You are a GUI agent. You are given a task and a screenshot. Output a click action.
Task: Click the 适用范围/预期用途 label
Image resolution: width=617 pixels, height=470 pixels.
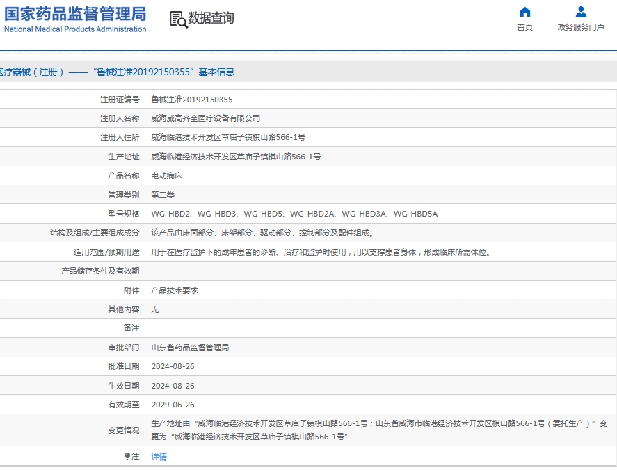[106, 252]
